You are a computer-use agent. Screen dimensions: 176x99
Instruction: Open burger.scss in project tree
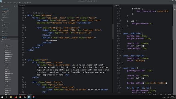(7, 50)
